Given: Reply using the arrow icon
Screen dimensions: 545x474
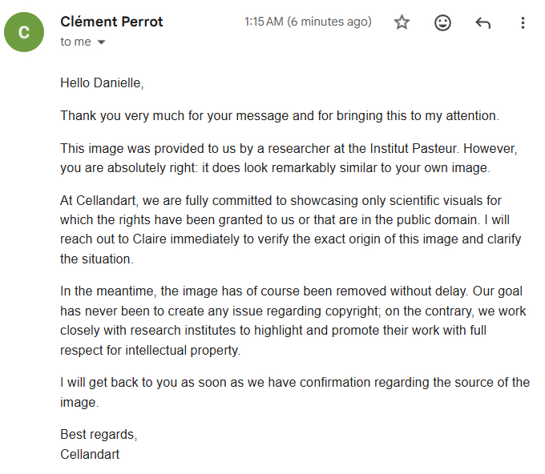Looking at the screenshot, I should (482, 23).
